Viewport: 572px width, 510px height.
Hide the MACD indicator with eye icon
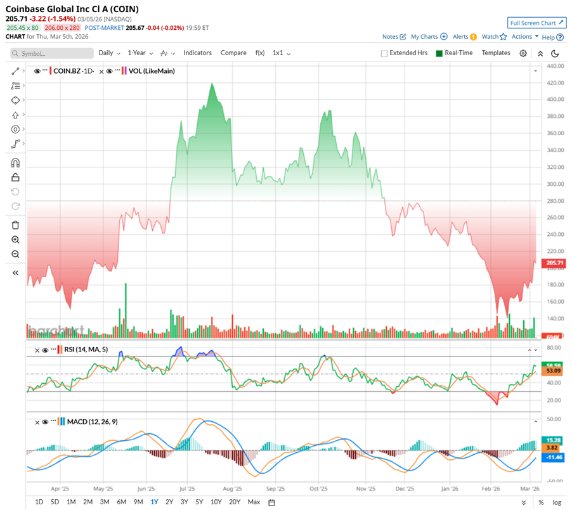pyautogui.click(x=45, y=422)
